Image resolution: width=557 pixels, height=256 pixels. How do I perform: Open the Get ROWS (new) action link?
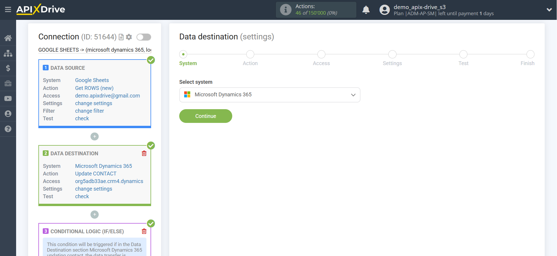pos(94,88)
